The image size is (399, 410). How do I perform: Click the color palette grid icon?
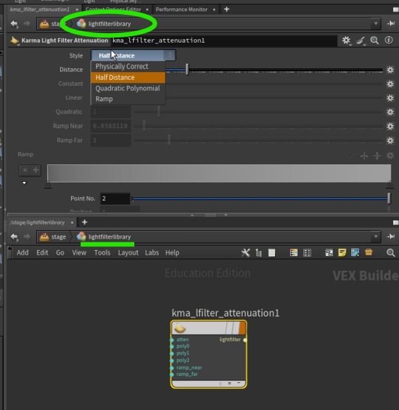click(294, 253)
